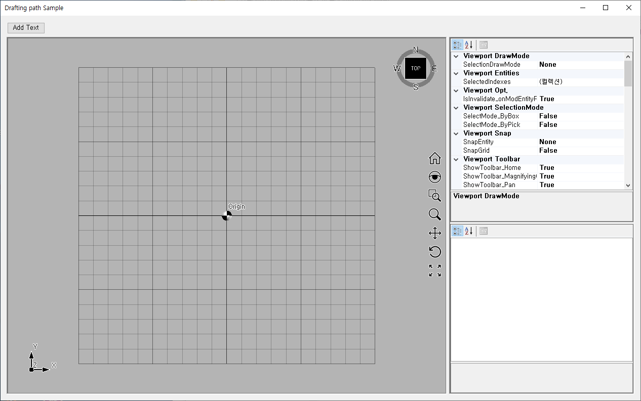
Task: Click the Home view toolbar icon
Action: point(434,158)
